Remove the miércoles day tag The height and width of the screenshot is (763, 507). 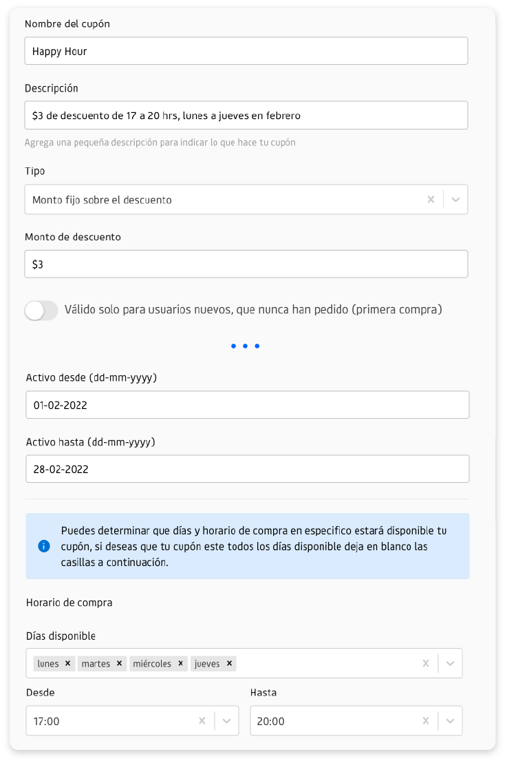click(x=180, y=663)
